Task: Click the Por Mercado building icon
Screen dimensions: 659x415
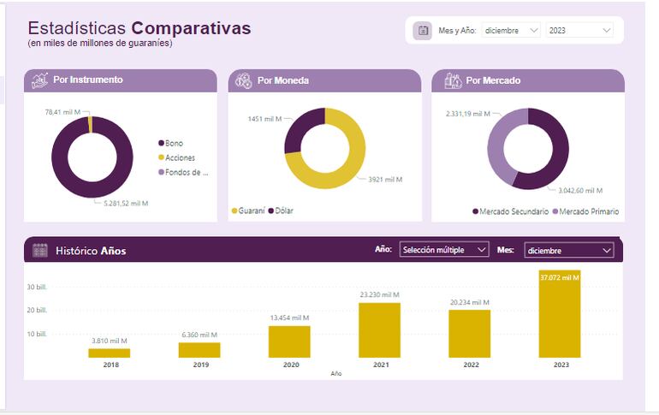Action: pos(452,80)
